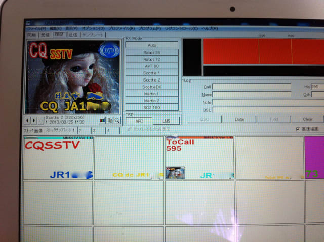Switch to stock template tab 2
Image resolution: width=324 pixels, height=242 pixels.
84,131
